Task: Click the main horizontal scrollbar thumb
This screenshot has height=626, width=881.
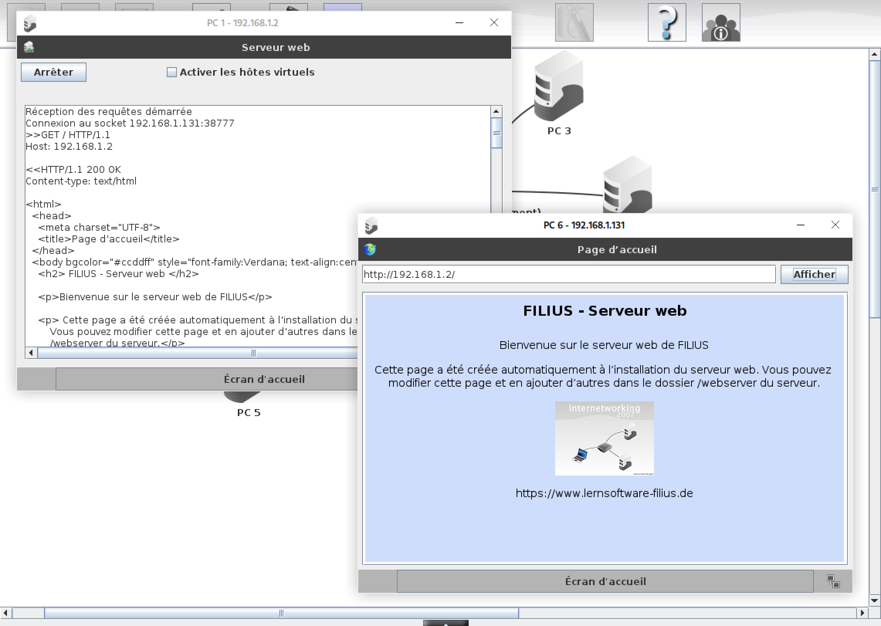Action: (x=281, y=613)
